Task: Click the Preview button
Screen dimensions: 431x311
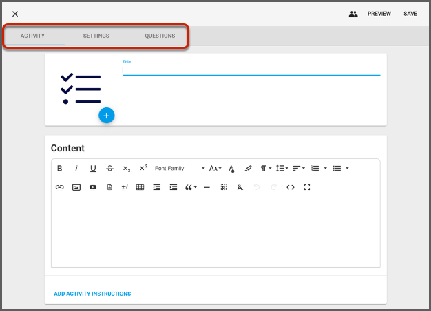Action: click(379, 14)
